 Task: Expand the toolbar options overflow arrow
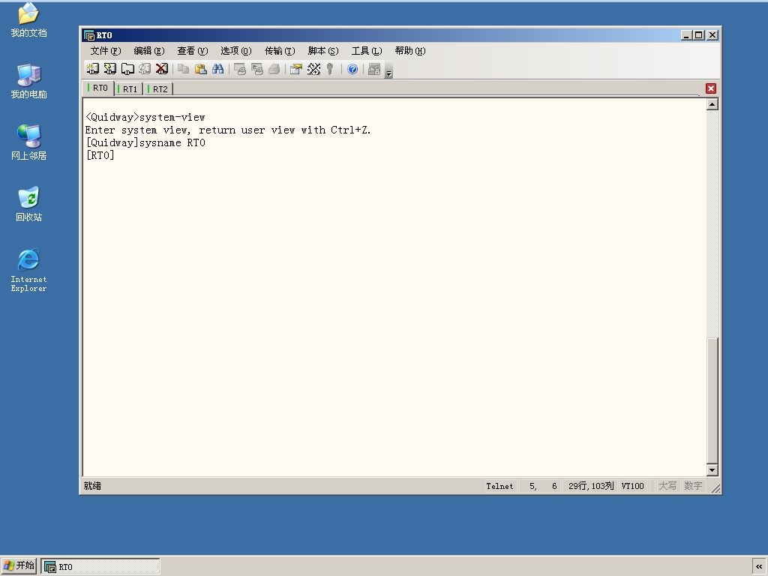pos(388,71)
